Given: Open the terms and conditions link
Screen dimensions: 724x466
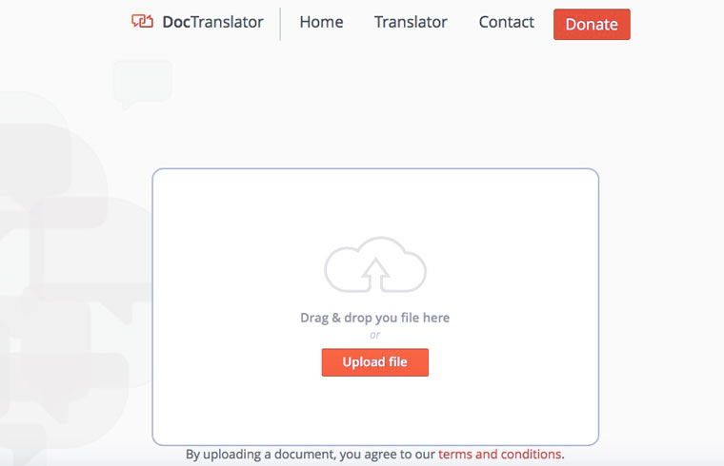Looking at the screenshot, I should point(499,455).
